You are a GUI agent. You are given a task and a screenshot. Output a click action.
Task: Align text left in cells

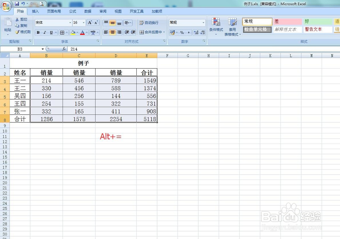(x=106, y=32)
